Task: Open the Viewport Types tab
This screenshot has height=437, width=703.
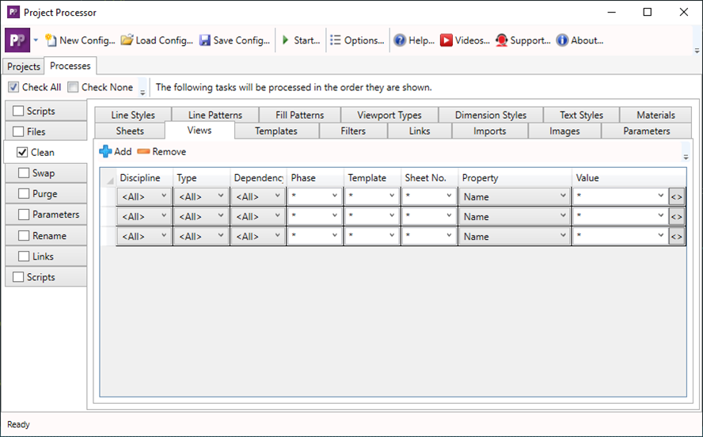Action: coord(389,116)
